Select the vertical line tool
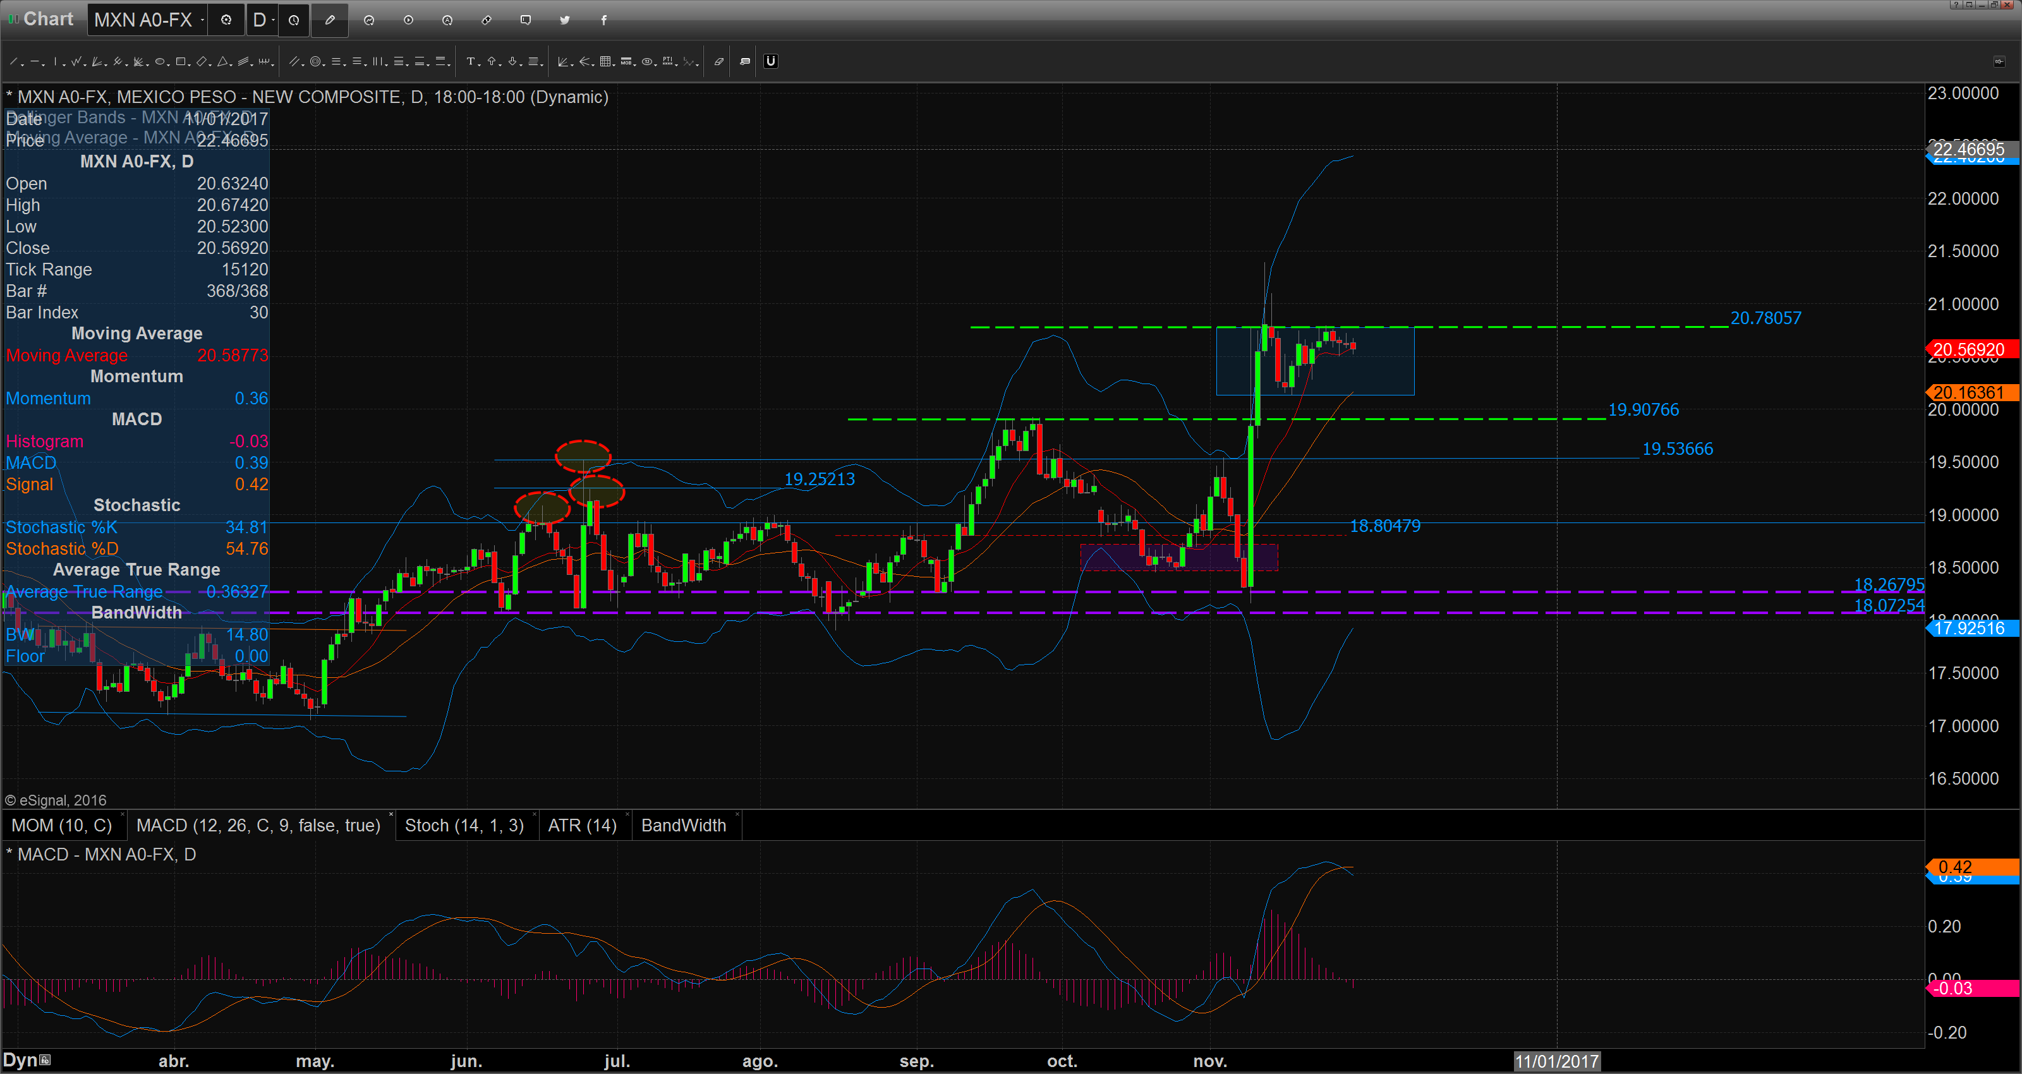Screen dimensions: 2022x1074 pyautogui.click(x=55, y=61)
